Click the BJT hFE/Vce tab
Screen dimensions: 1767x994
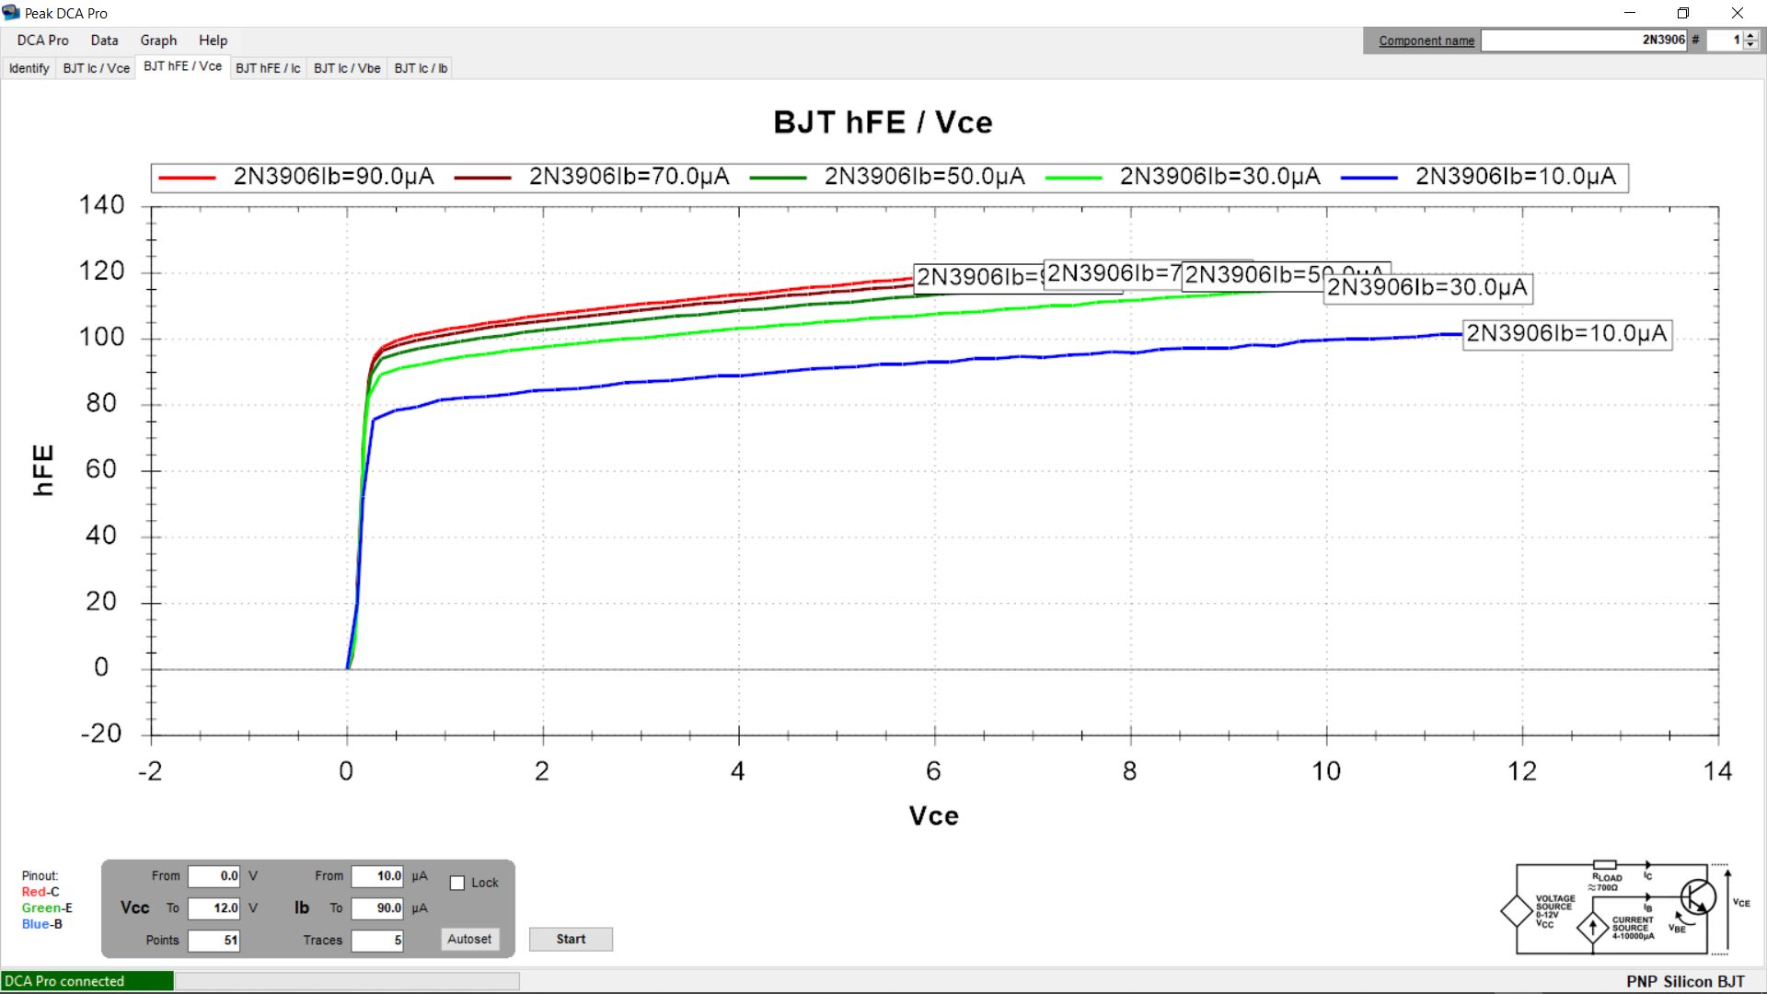(182, 67)
